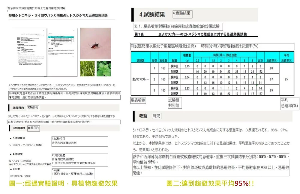Click the caption 圖一:經過實驗證明,具植物趨避效果
The width and height of the screenshot is (300, 194).
coord(63,184)
